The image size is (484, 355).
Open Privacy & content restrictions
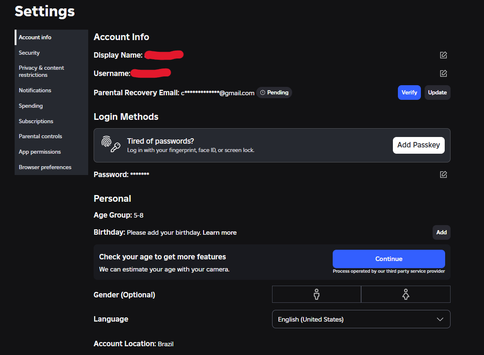coord(51,71)
